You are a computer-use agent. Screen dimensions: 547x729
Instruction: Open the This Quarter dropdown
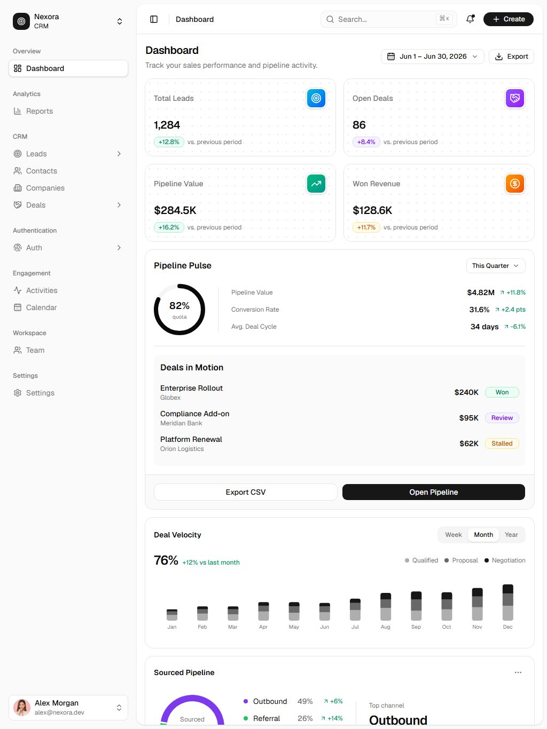[x=496, y=266]
